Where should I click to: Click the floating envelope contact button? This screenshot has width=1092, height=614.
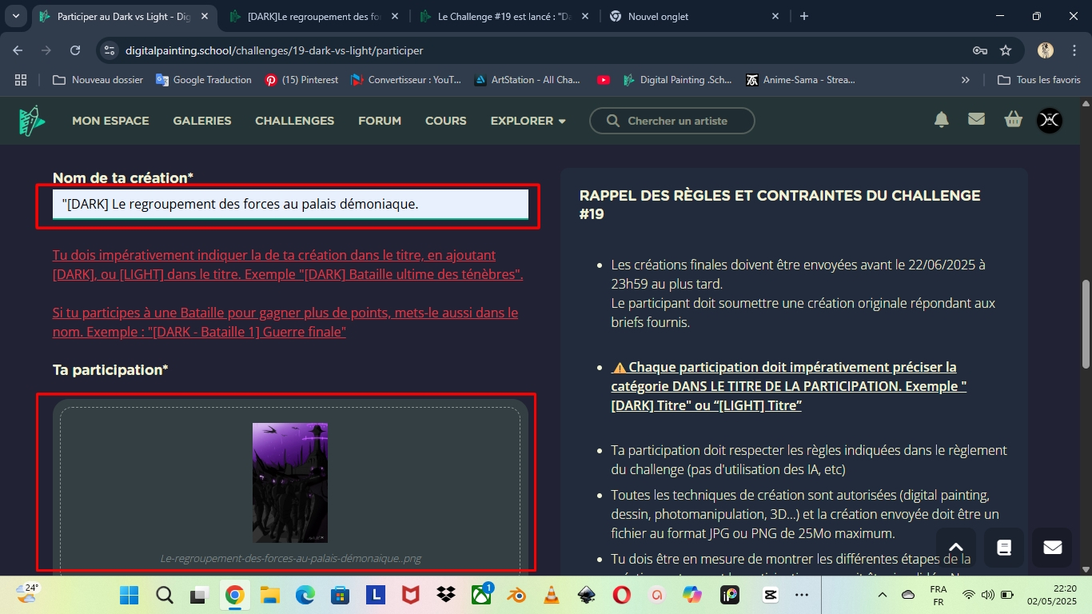coord(1052,548)
